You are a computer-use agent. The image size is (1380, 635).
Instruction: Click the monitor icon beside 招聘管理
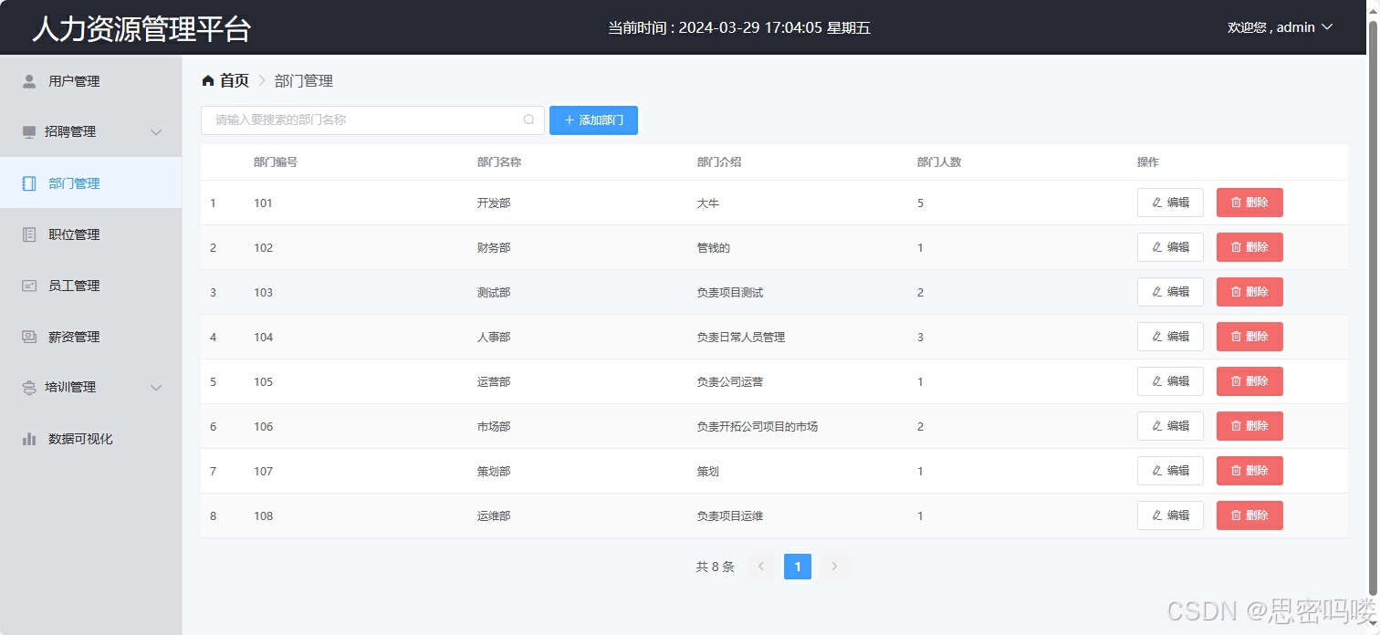pyautogui.click(x=29, y=132)
